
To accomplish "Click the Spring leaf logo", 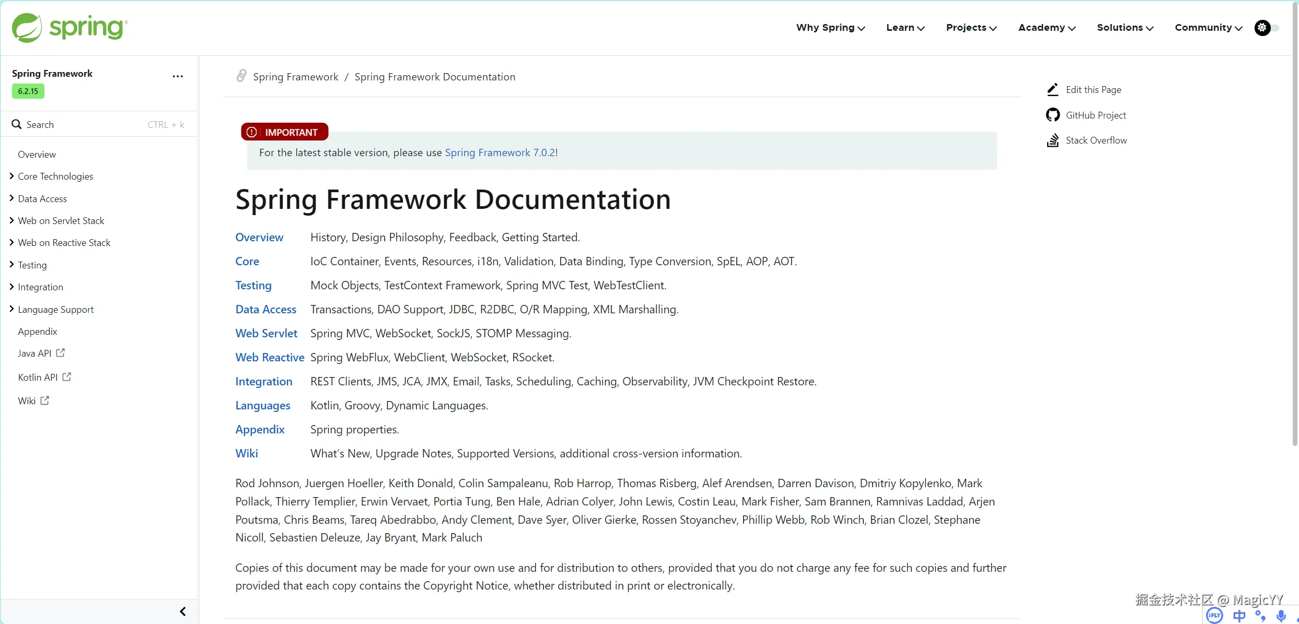I will click(x=27, y=28).
